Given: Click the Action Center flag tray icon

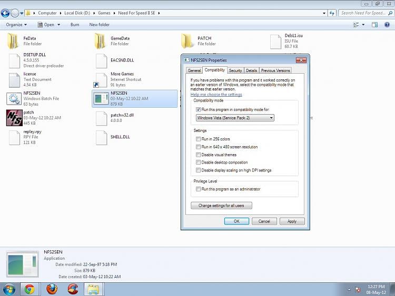Looking at the screenshot, I should click(358, 290).
